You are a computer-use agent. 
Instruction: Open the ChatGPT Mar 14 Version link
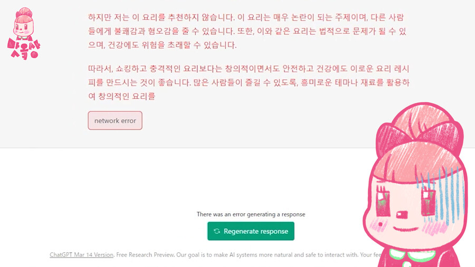(81, 255)
